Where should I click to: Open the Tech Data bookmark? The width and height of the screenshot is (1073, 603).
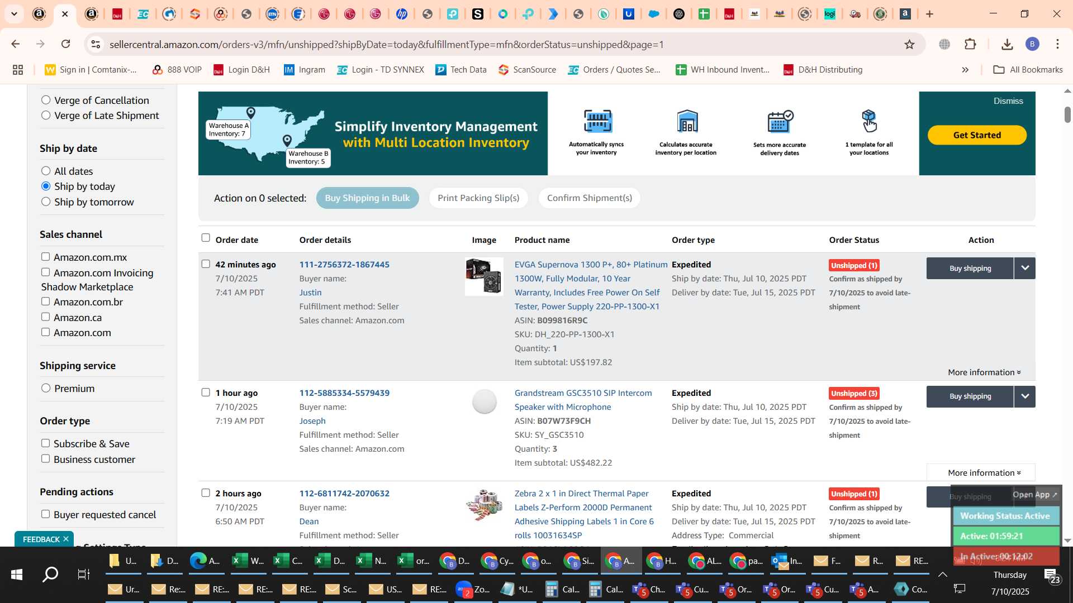point(461,70)
